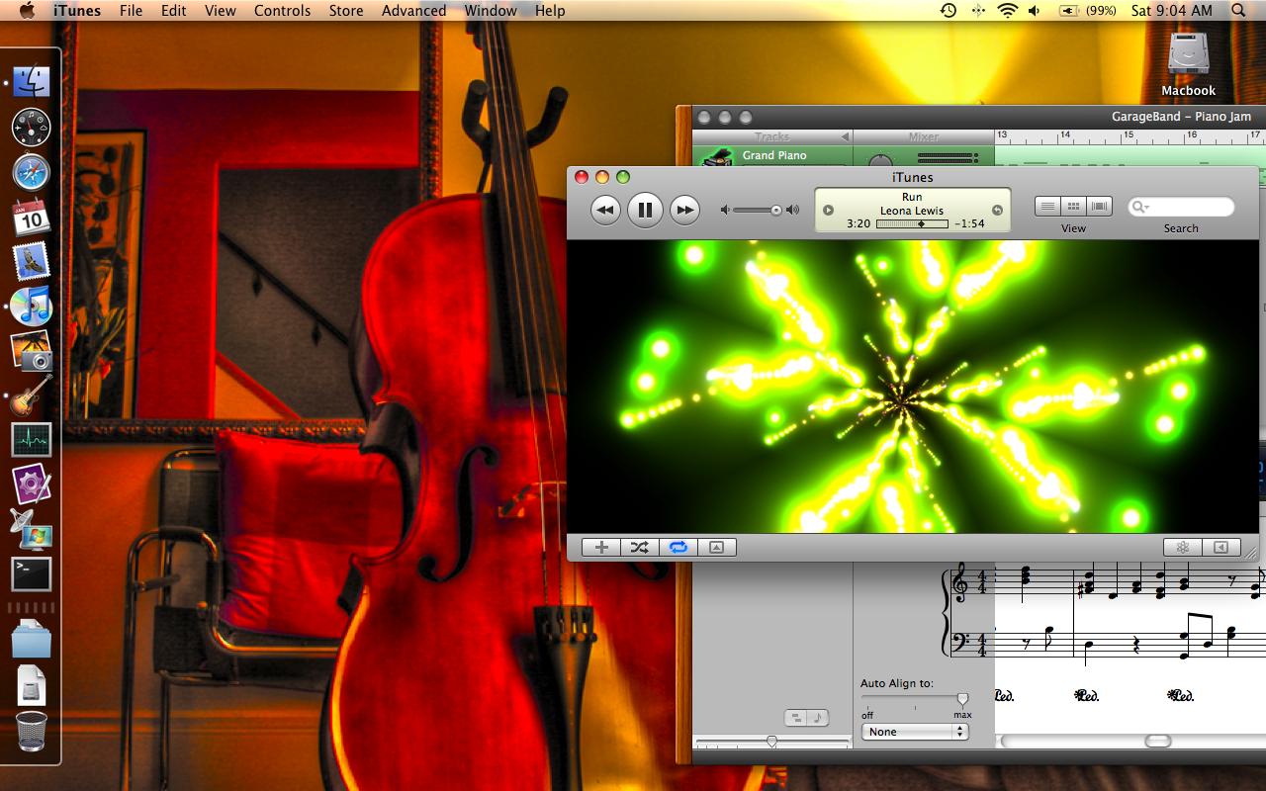Open Finder from the Dock
Image resolution: width=1266 pixels, height=791 pixels.
pyautogui.click(x=32, y=83)
